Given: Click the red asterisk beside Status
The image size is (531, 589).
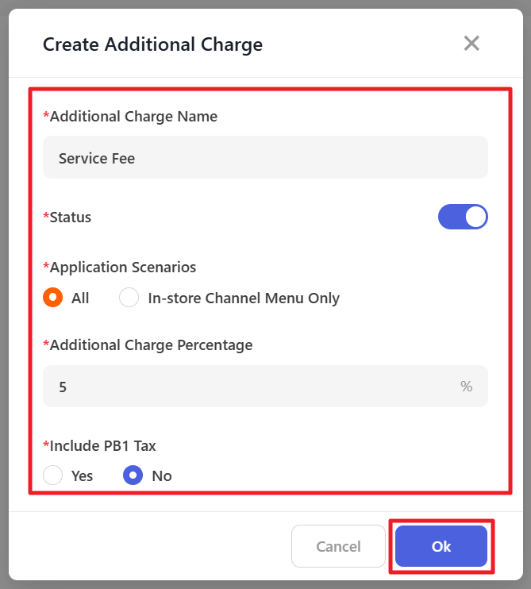Looking at the screenshot, I should [x=46, y=216].
